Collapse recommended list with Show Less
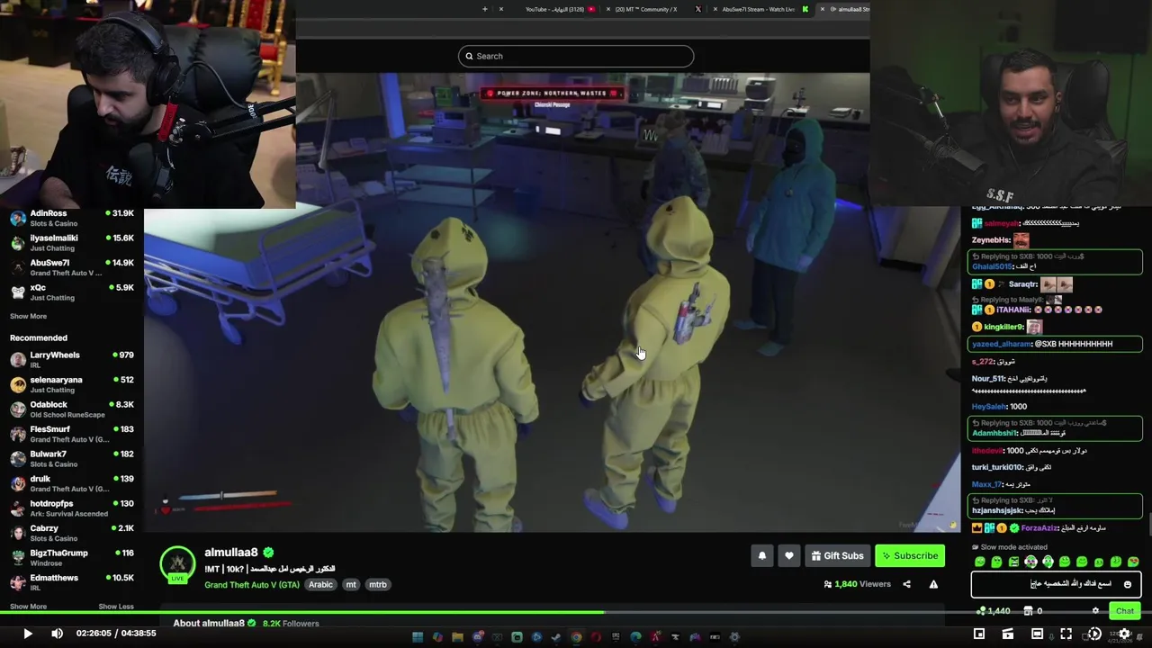Image resolution: width=1152 pixels, height=648 pixels. pyautogui.click(x=116, y=607)
